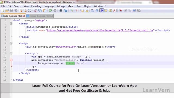Open the Macro menu
Viewport: 174px width, 98px height.
[71, 6]
